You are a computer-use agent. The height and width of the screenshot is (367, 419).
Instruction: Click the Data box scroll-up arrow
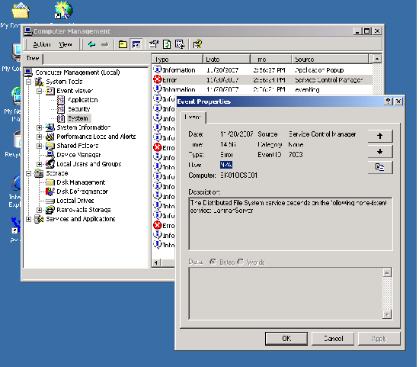[x=387, y=272]
